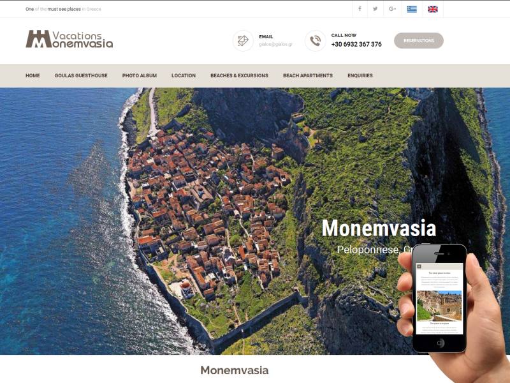
Task: Click the +30 6932 367 376 phone number
Action: [356, 44]
